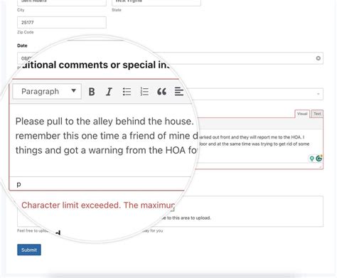337x278 pixels.
Task: Click the 'Character limit exceeded' error message
Action: point(98,205)
